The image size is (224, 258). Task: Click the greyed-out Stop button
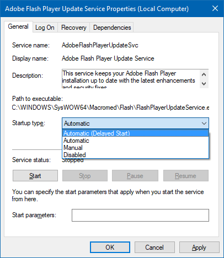click(x=85, y=176)
